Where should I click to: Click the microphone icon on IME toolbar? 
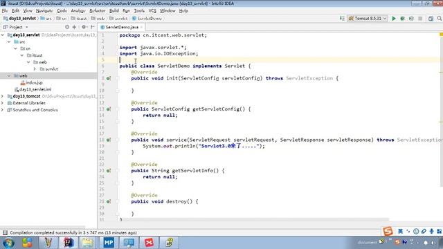pos(431,231)
